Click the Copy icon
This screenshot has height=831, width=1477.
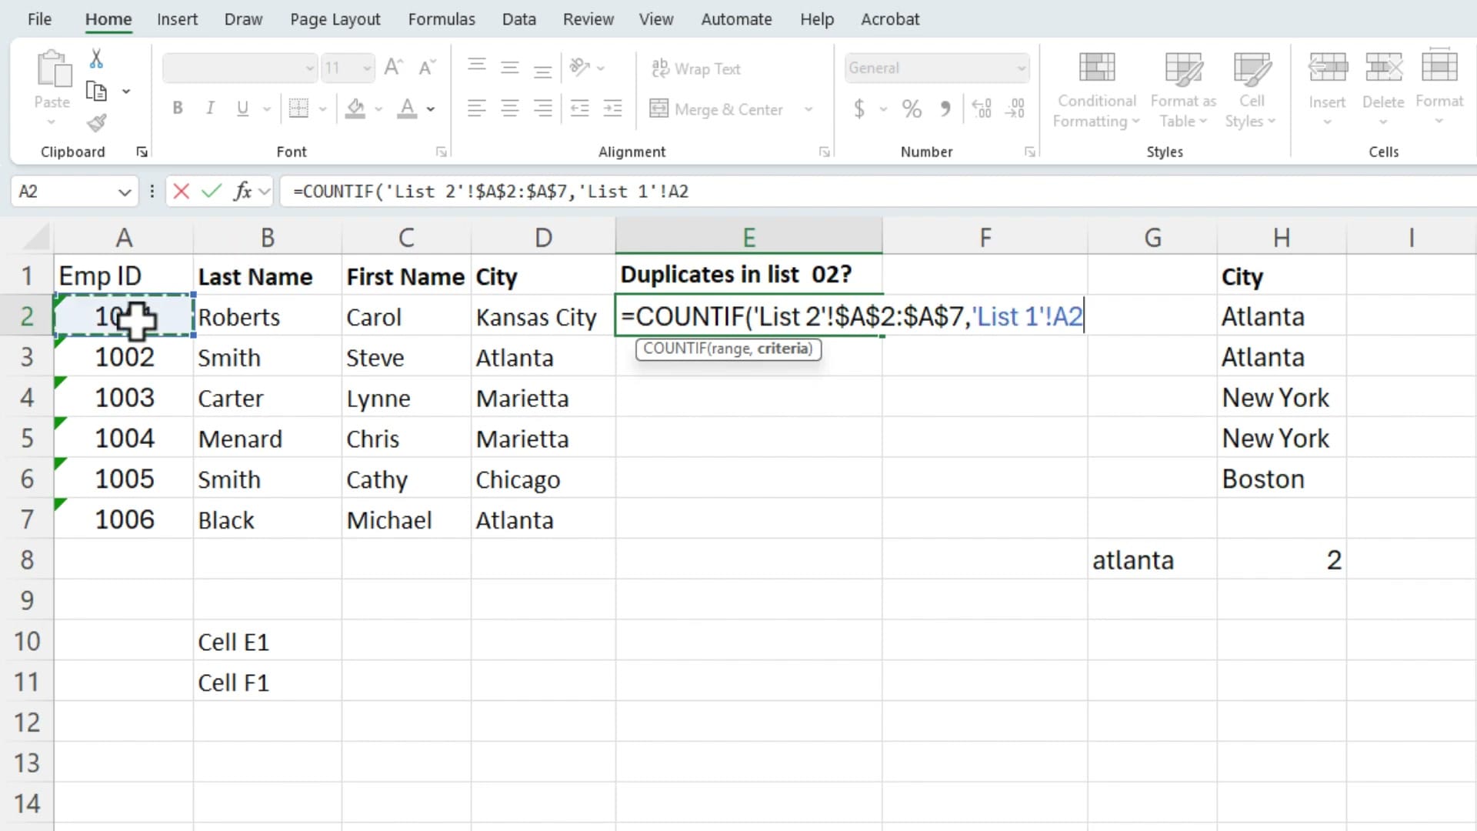96,90
